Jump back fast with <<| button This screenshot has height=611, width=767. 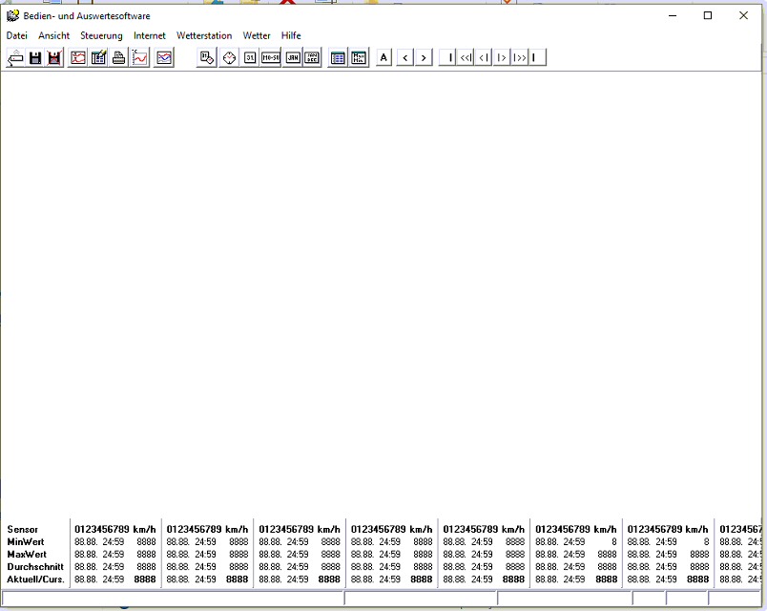[466, 58]
